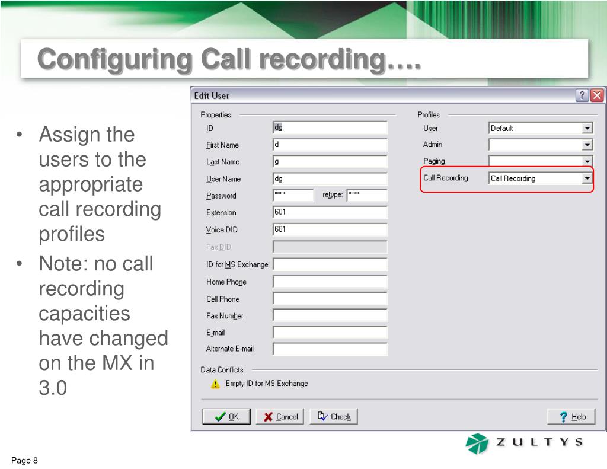The height and width of the screenshot is (469, 607).
Task: Click the Cancel button
Action: tap(280, 416)
